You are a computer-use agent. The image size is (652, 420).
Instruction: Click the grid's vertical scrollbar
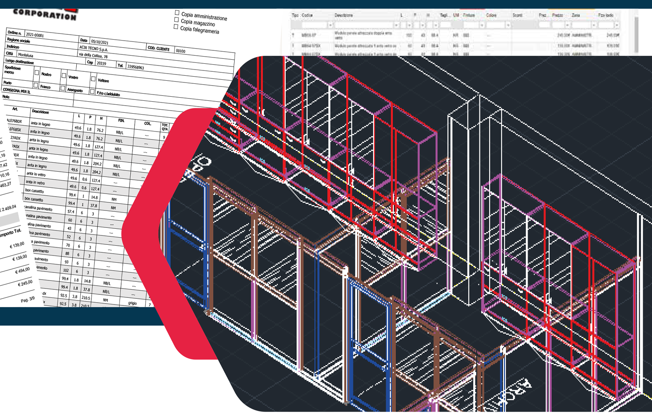point(636,34)
